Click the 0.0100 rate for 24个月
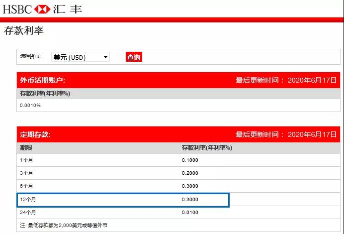This screenshot has width=344, height=234. (190, 213)
